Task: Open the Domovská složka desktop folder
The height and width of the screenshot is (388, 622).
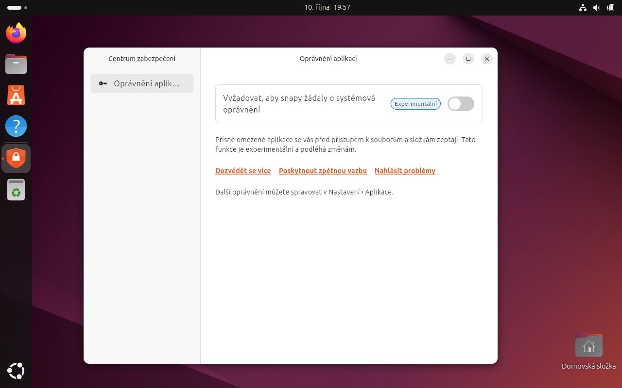Action: coord(588,351)
